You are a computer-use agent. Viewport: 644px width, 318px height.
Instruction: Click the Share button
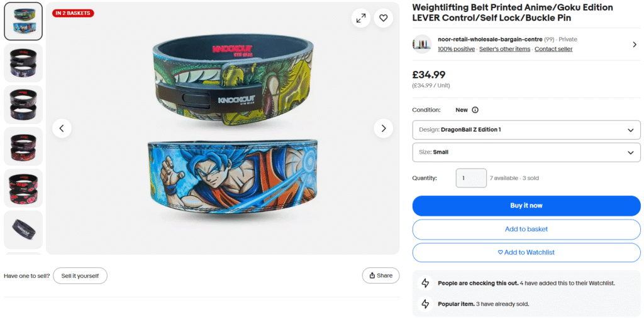380,275
